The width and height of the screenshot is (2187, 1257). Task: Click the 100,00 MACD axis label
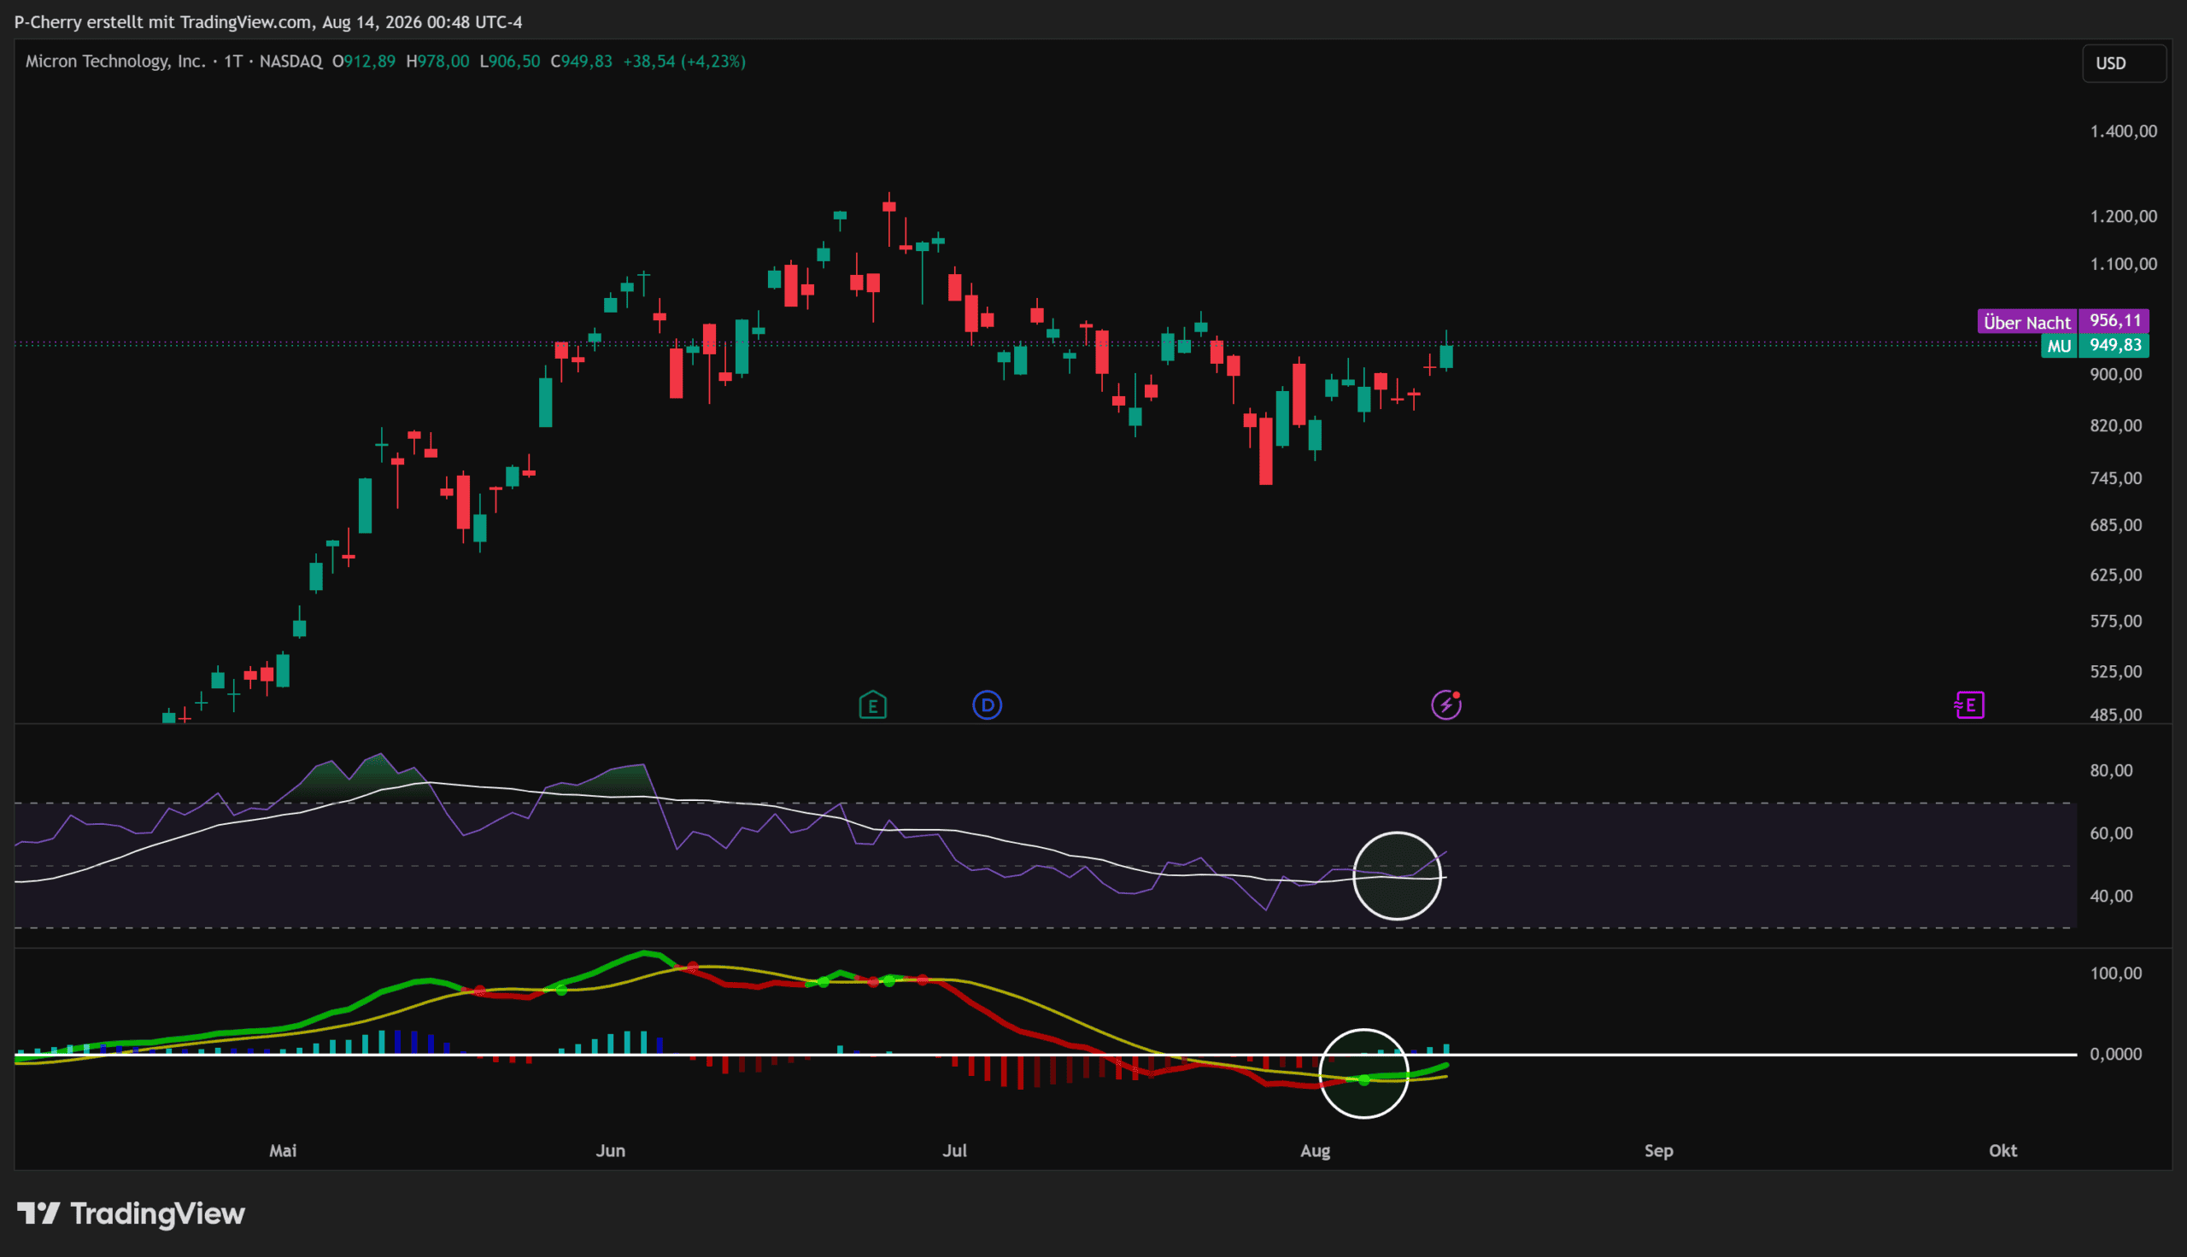coord(2115,973)
